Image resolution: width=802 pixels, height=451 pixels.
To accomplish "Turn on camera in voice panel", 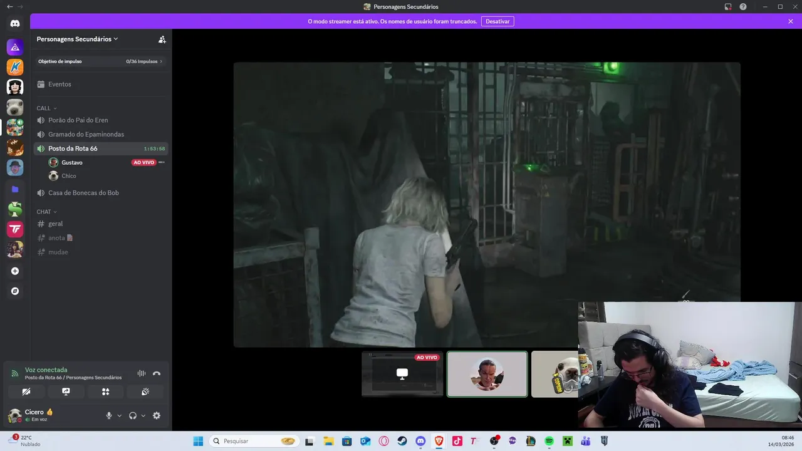I will (26, 391).
